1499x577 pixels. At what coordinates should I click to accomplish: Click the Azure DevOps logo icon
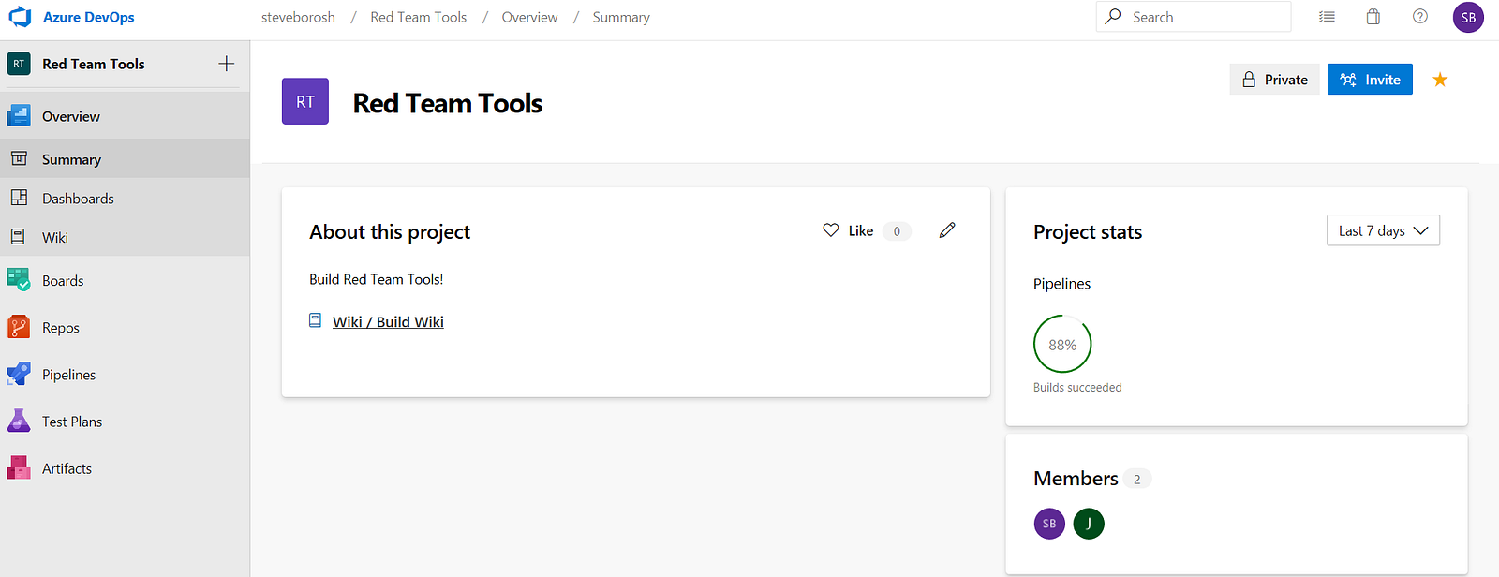pyautogui.click(x=20, y=17)
